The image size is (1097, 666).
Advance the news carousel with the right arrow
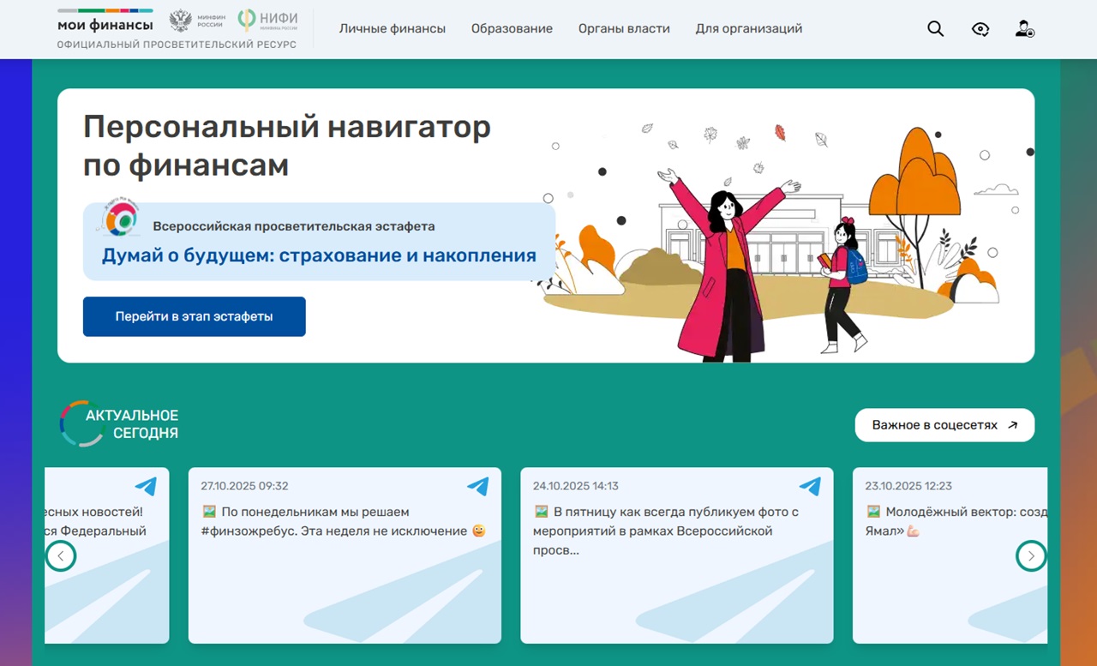point(1031,555)
